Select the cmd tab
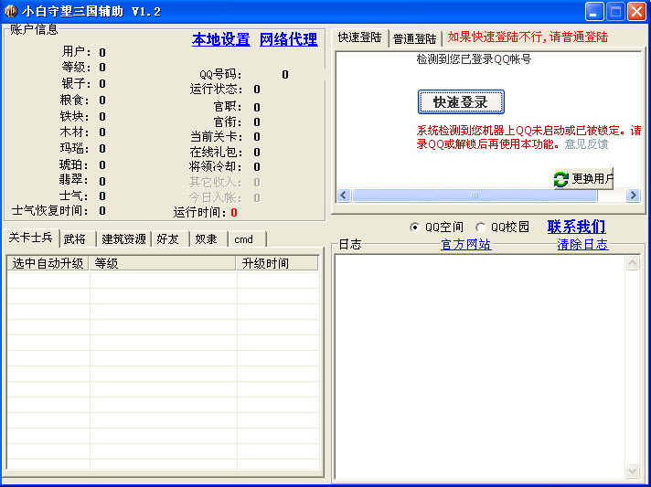The image size is (651, 487). click(247, 239)
